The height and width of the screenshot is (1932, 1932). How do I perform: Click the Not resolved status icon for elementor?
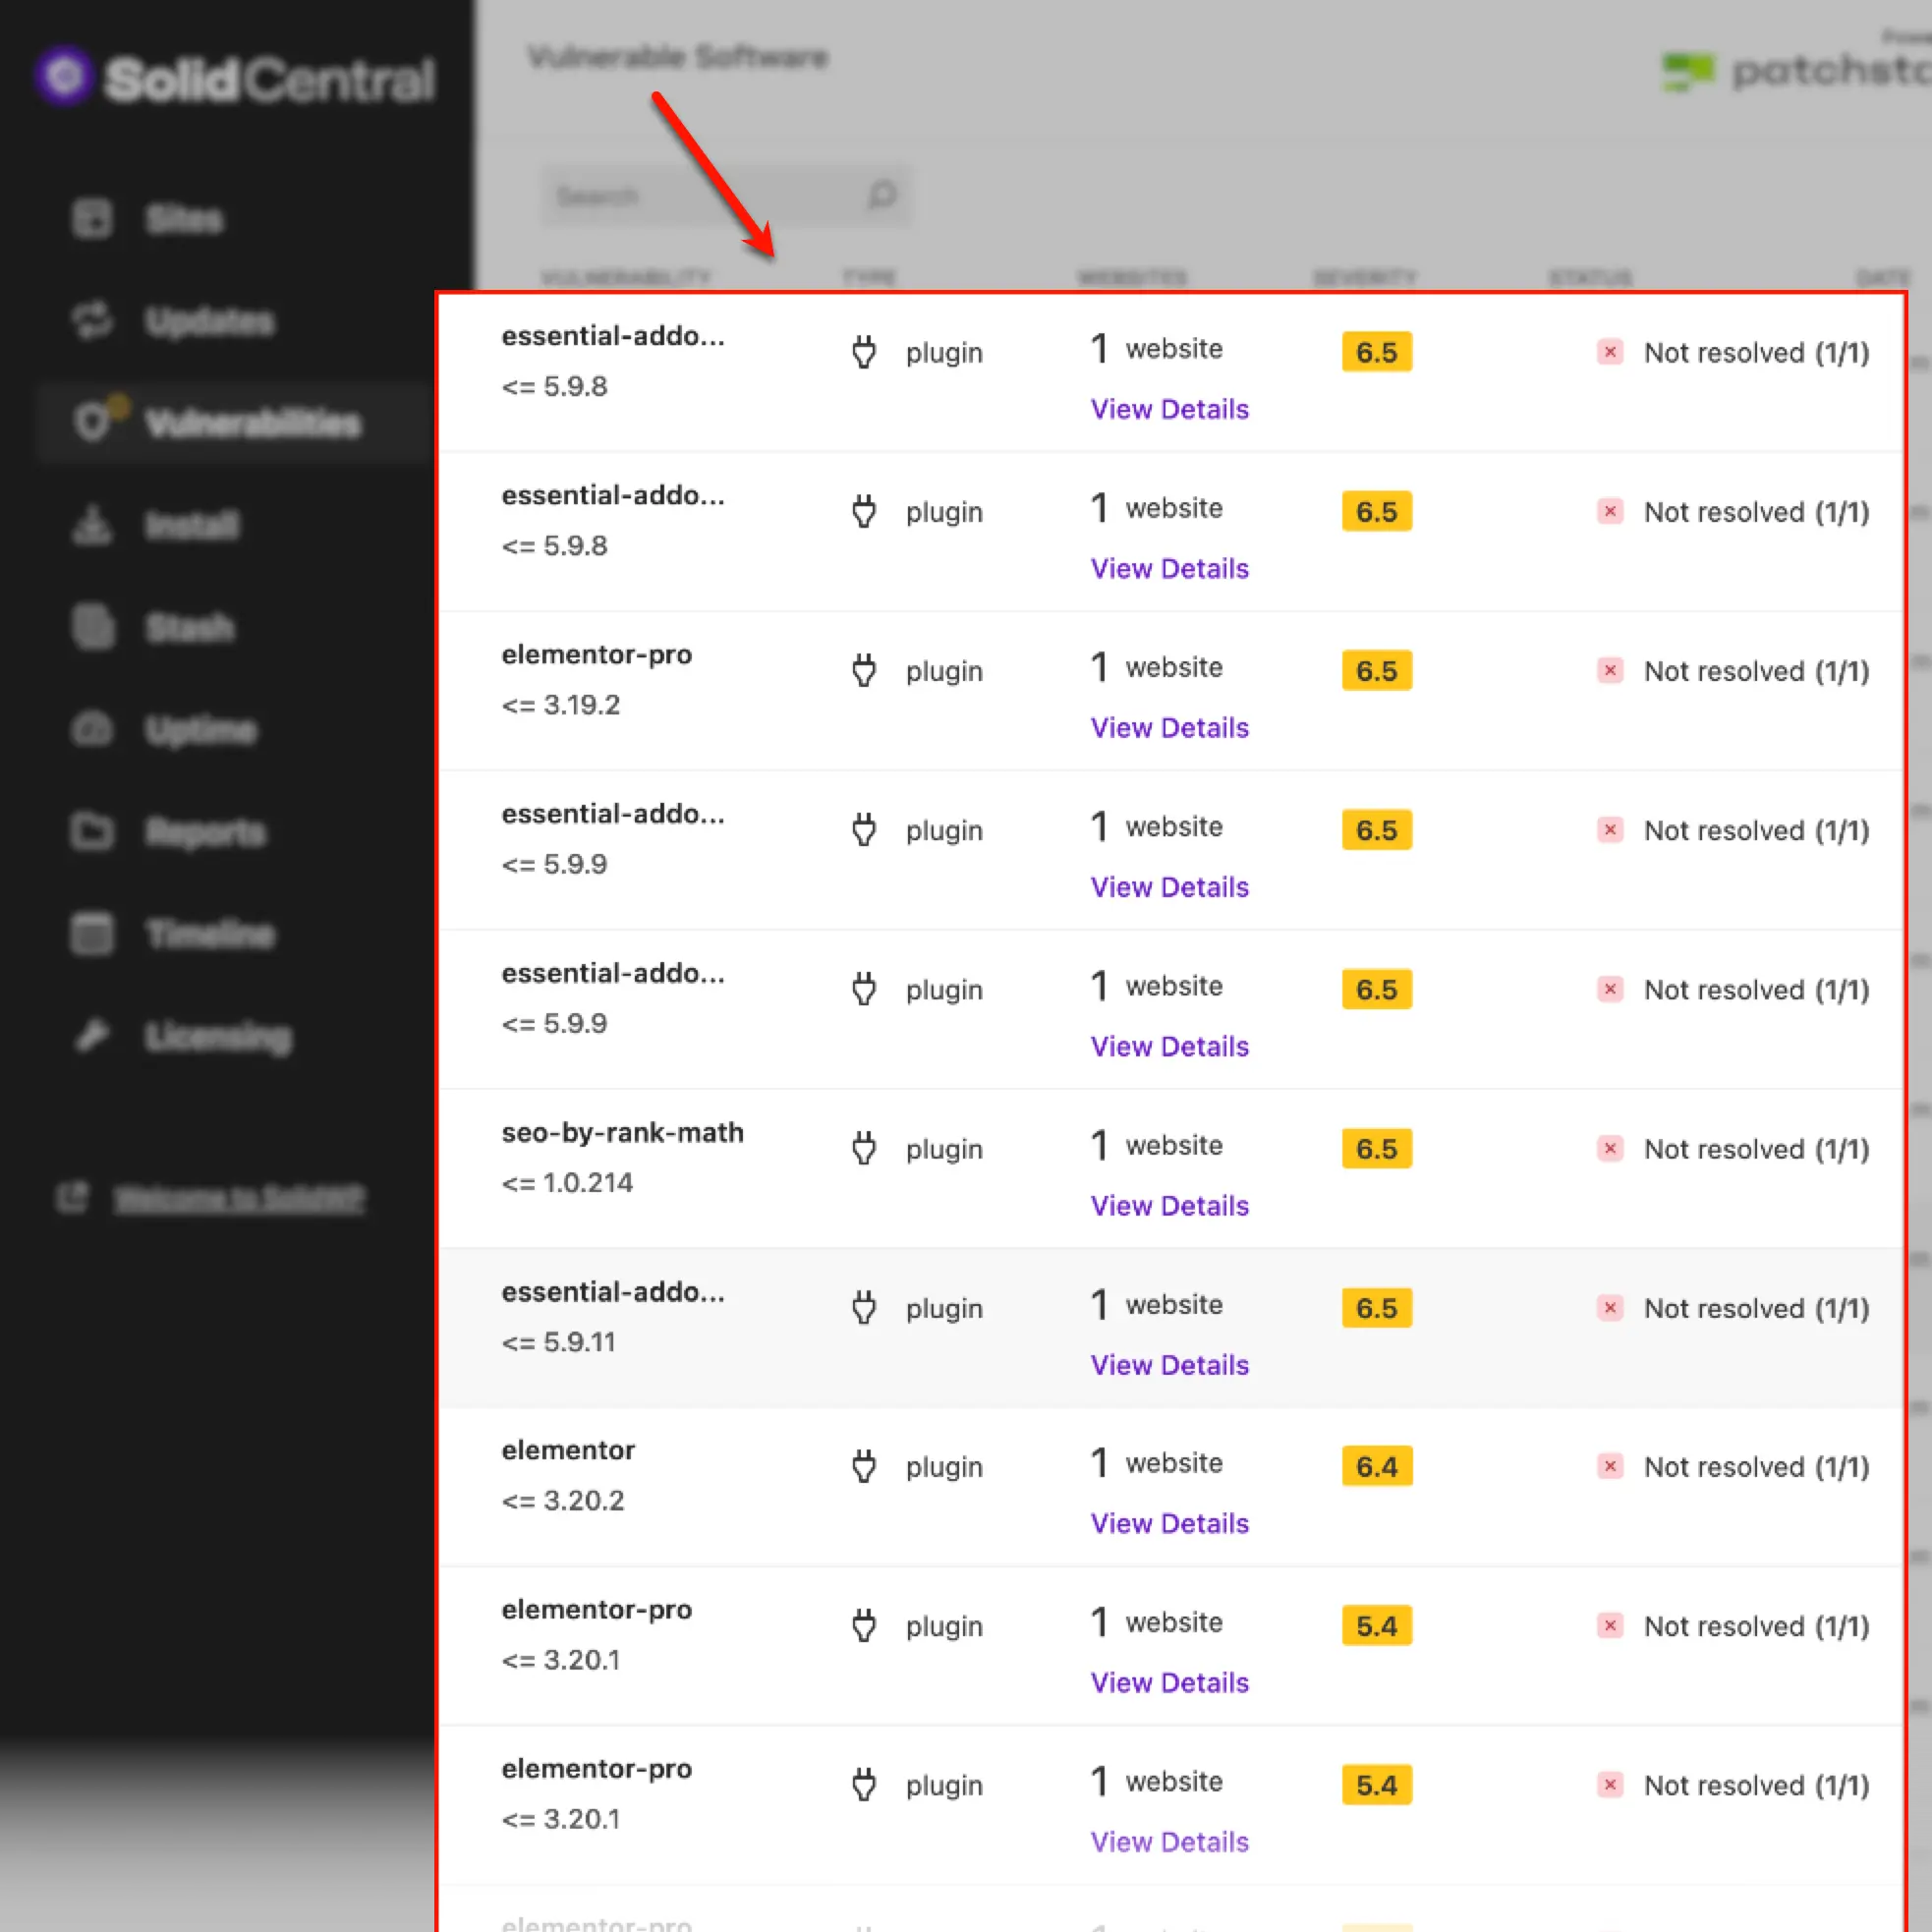pos(1610,1466)
